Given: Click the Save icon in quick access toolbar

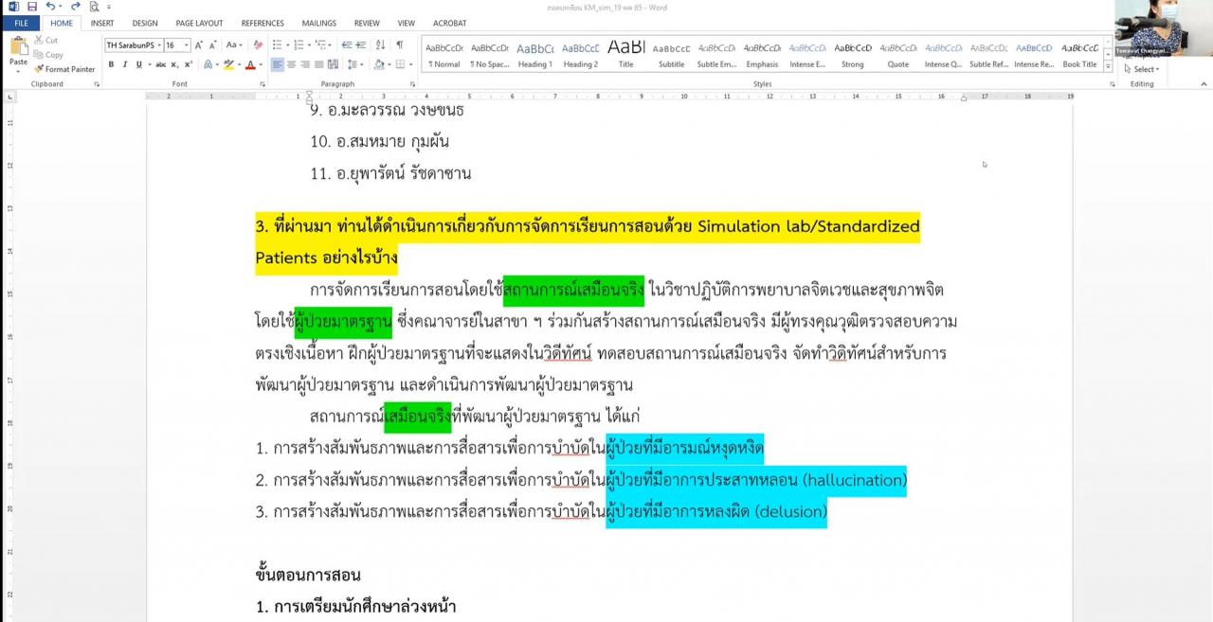Looking at the screenshot, I should coord(32,7).
